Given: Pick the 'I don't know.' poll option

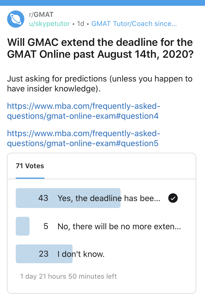Looking at the screenshot, I should pos(81,254).
